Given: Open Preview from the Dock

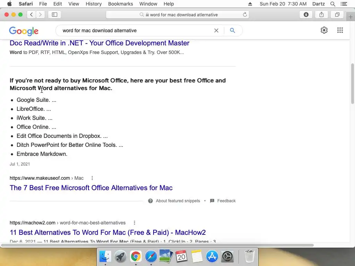Looking at the screenshot, I should click(166, 256).
